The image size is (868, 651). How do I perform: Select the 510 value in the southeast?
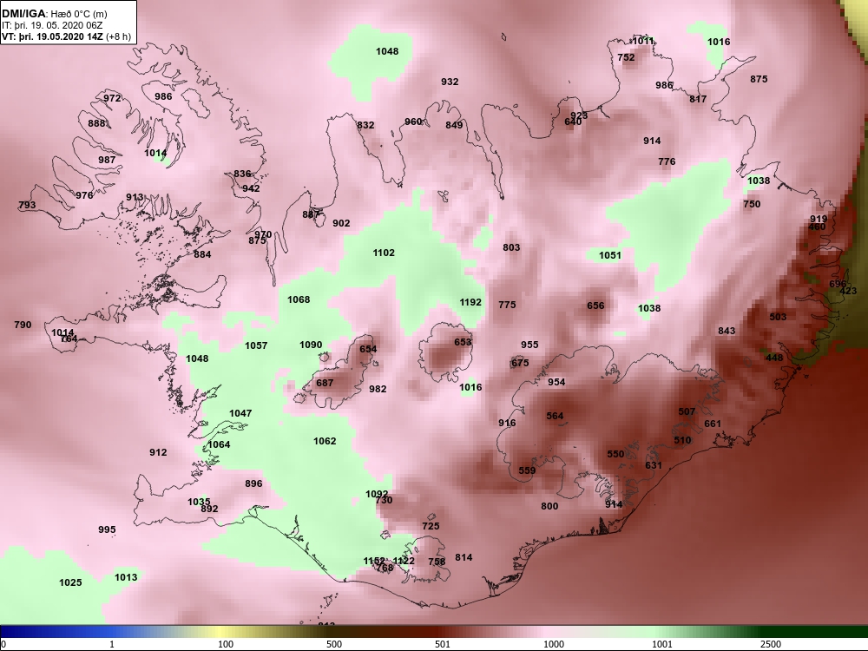pyautogui.click(x=682, y=440)
